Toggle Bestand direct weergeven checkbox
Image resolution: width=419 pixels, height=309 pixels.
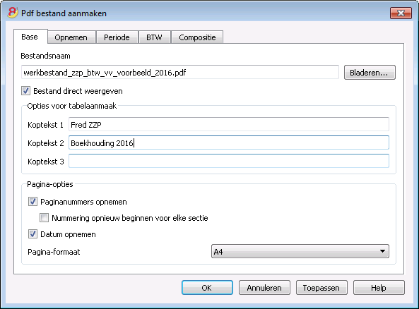(25, 91)
